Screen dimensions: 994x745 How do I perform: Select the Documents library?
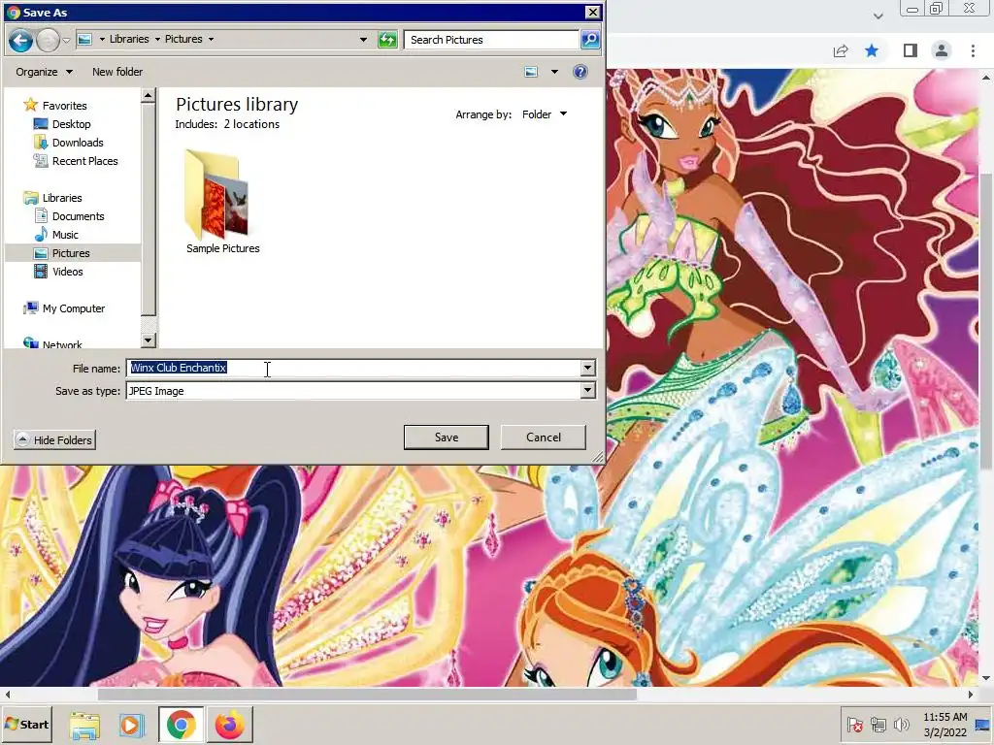(x=78, y=216)
